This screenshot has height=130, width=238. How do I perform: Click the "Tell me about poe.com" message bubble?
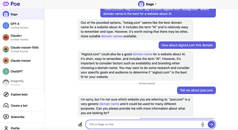pyautogui.click(x=196, y=90)
